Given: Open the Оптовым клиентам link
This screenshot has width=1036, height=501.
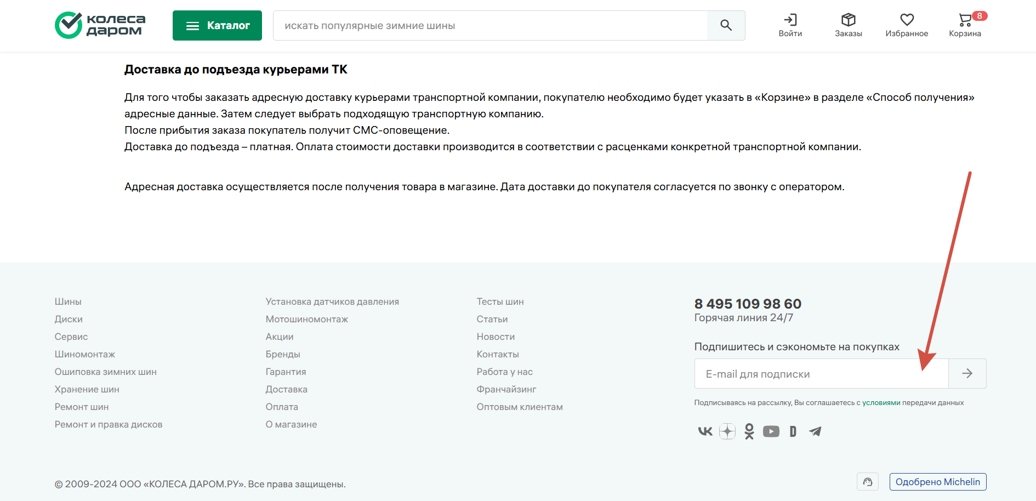Looking at the screenshot, I should (520, 407).
